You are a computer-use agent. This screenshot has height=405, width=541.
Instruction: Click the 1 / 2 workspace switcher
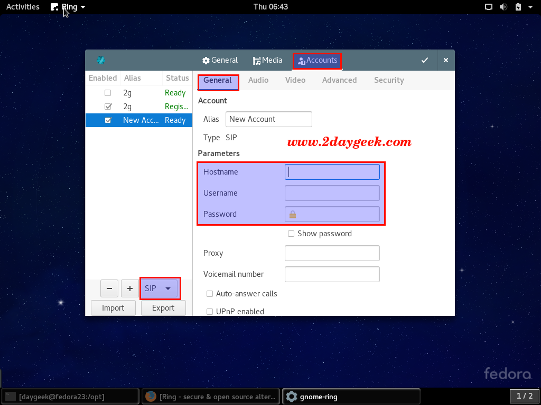pos(525,397)
